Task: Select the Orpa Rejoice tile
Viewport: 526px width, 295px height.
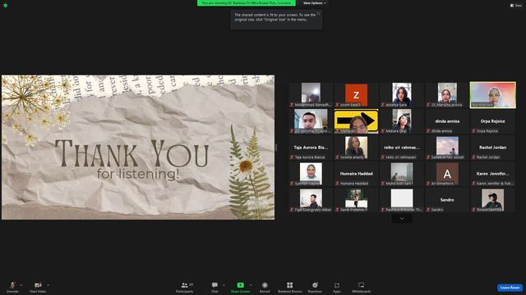Action: (x=492, y=121)
